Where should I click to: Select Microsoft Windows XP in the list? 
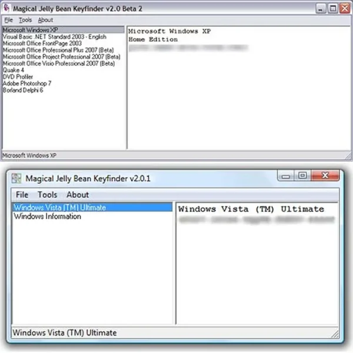coord(64,30)
